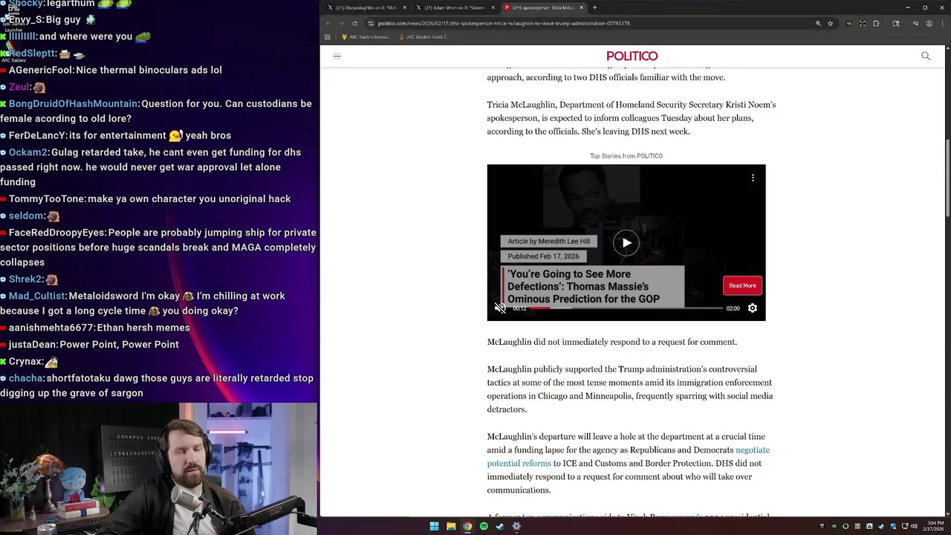Image resolution: width=951 pixels, height=535 pixels.
Task: Click the address bar URL
Action: [x=504, y=23]
